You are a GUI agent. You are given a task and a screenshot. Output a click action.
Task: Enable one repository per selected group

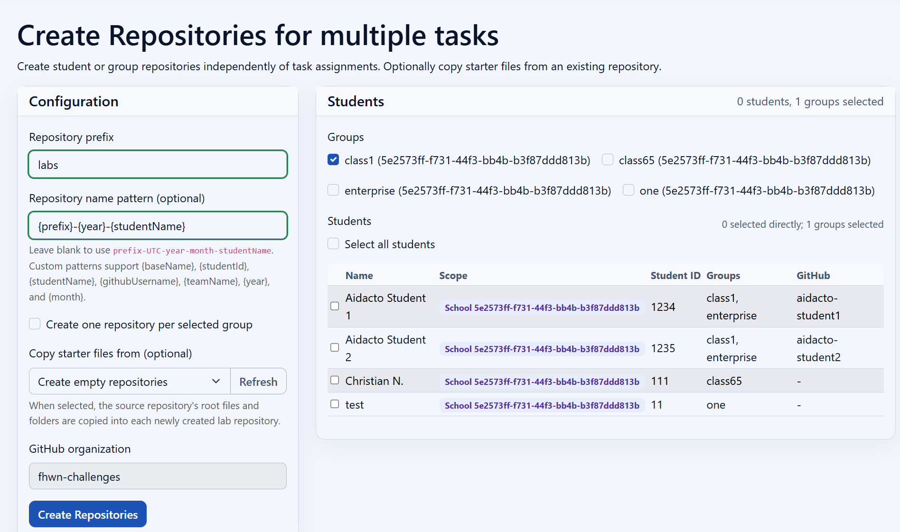[35, 324]
